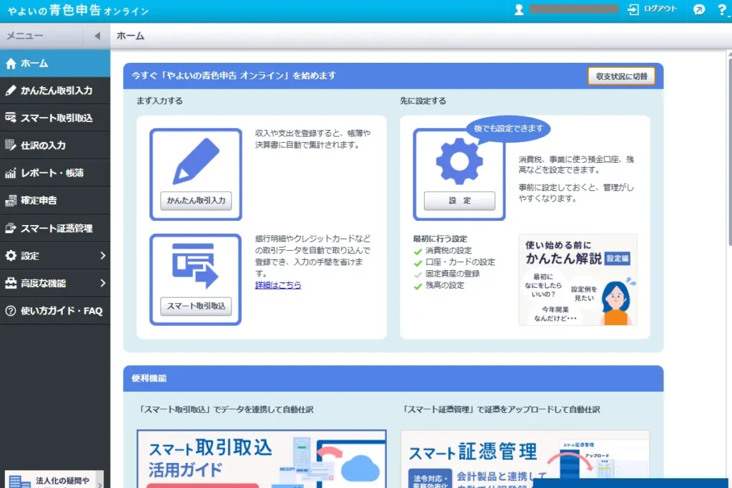Image resolution: width=732 pixels, height=488 pixels.
Task: Open ホーム in the sidebar menu
Action: click(55, 64)
